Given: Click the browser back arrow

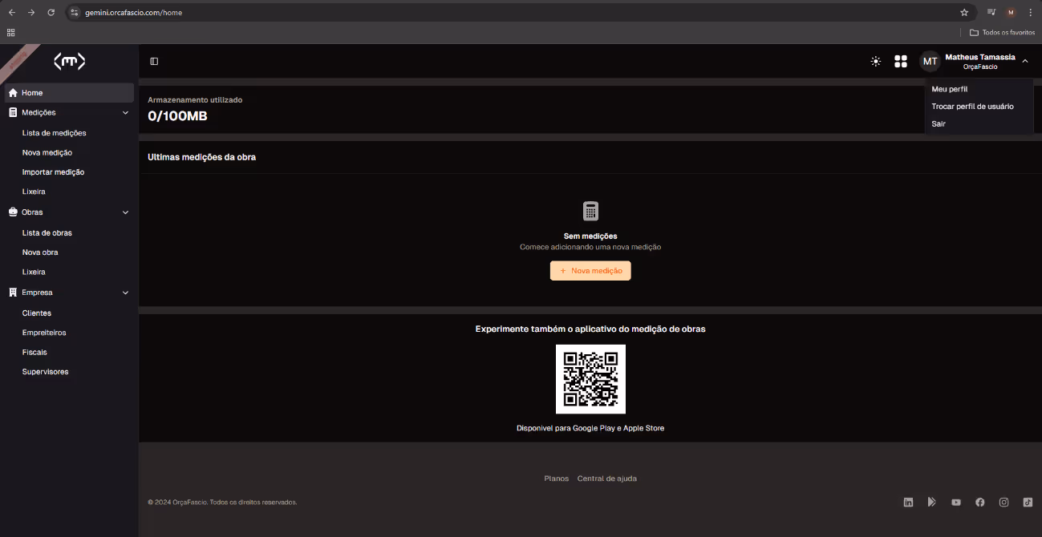Looking at the screenshot, I should 12,13.
